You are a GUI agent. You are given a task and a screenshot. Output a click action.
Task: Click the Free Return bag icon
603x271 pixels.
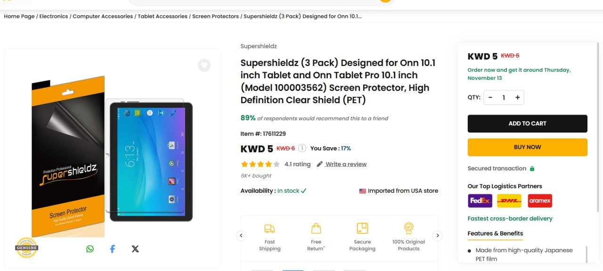(316, 229)
